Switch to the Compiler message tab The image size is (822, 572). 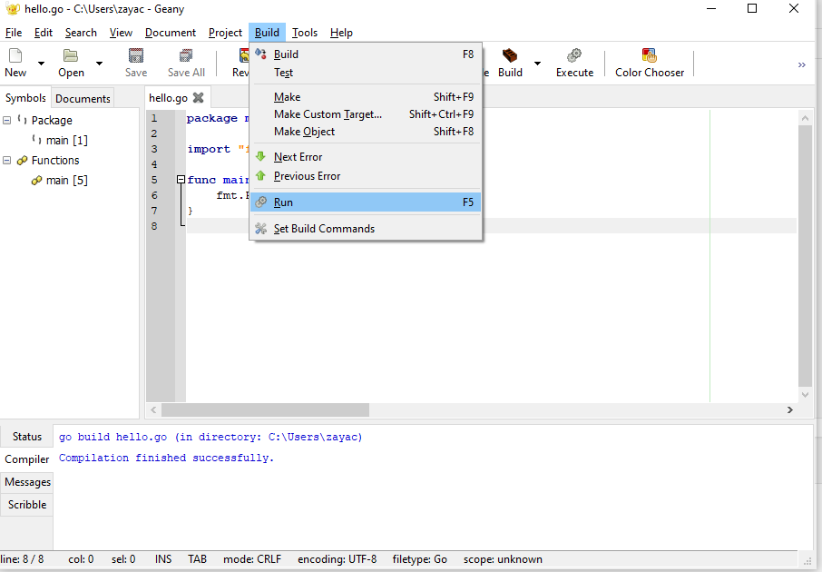[26, 459]
